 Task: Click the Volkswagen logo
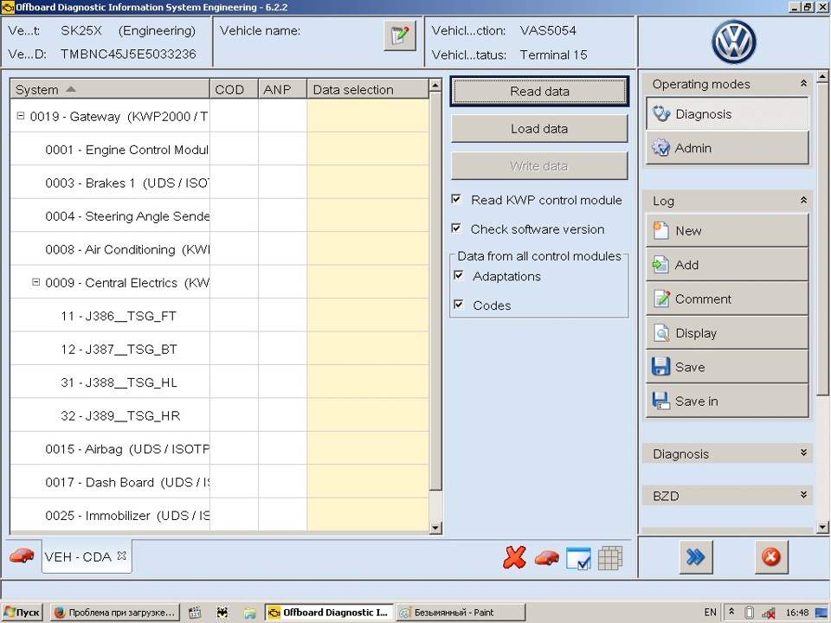[733, 42]
